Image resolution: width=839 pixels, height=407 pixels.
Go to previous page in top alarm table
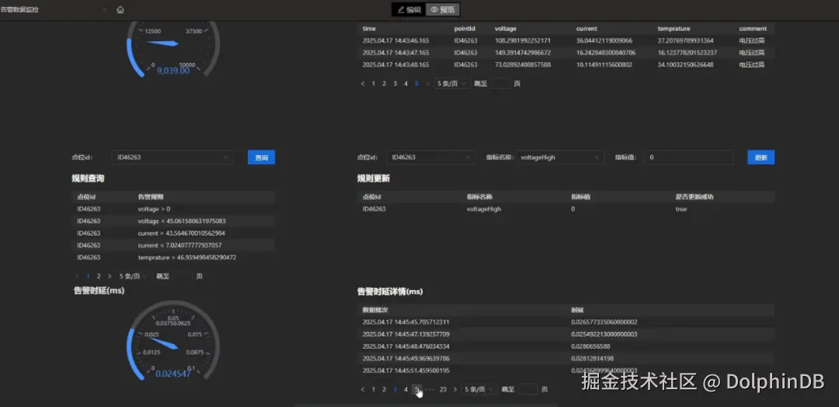pyautogui.click(x=363, y=84)
